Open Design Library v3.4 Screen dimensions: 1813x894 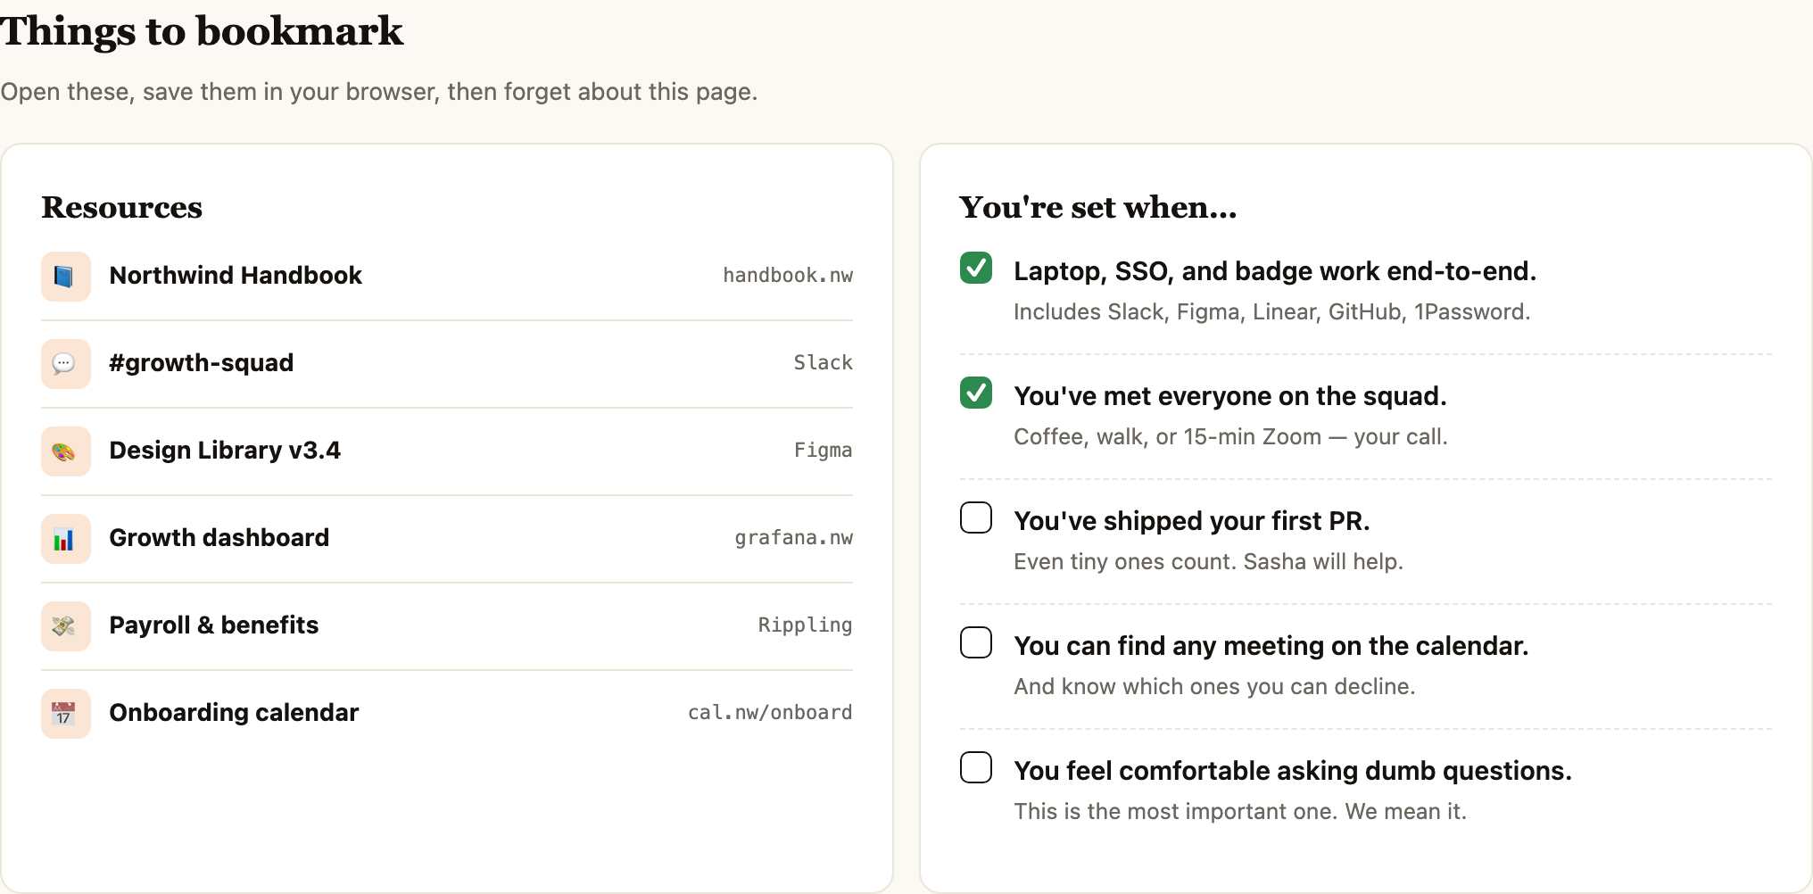(x=225, y=451)
